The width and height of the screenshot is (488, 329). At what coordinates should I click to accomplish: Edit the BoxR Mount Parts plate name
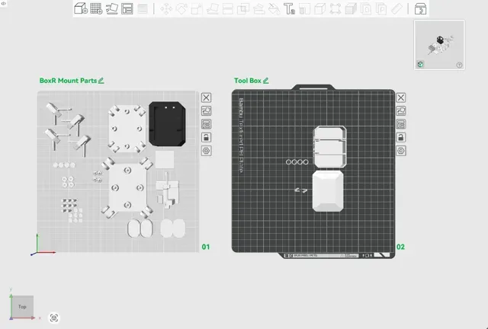pyautogui.click(x=101, y=81)
